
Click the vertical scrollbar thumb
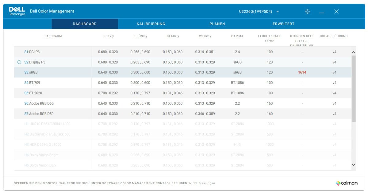(x=353, y=89)
